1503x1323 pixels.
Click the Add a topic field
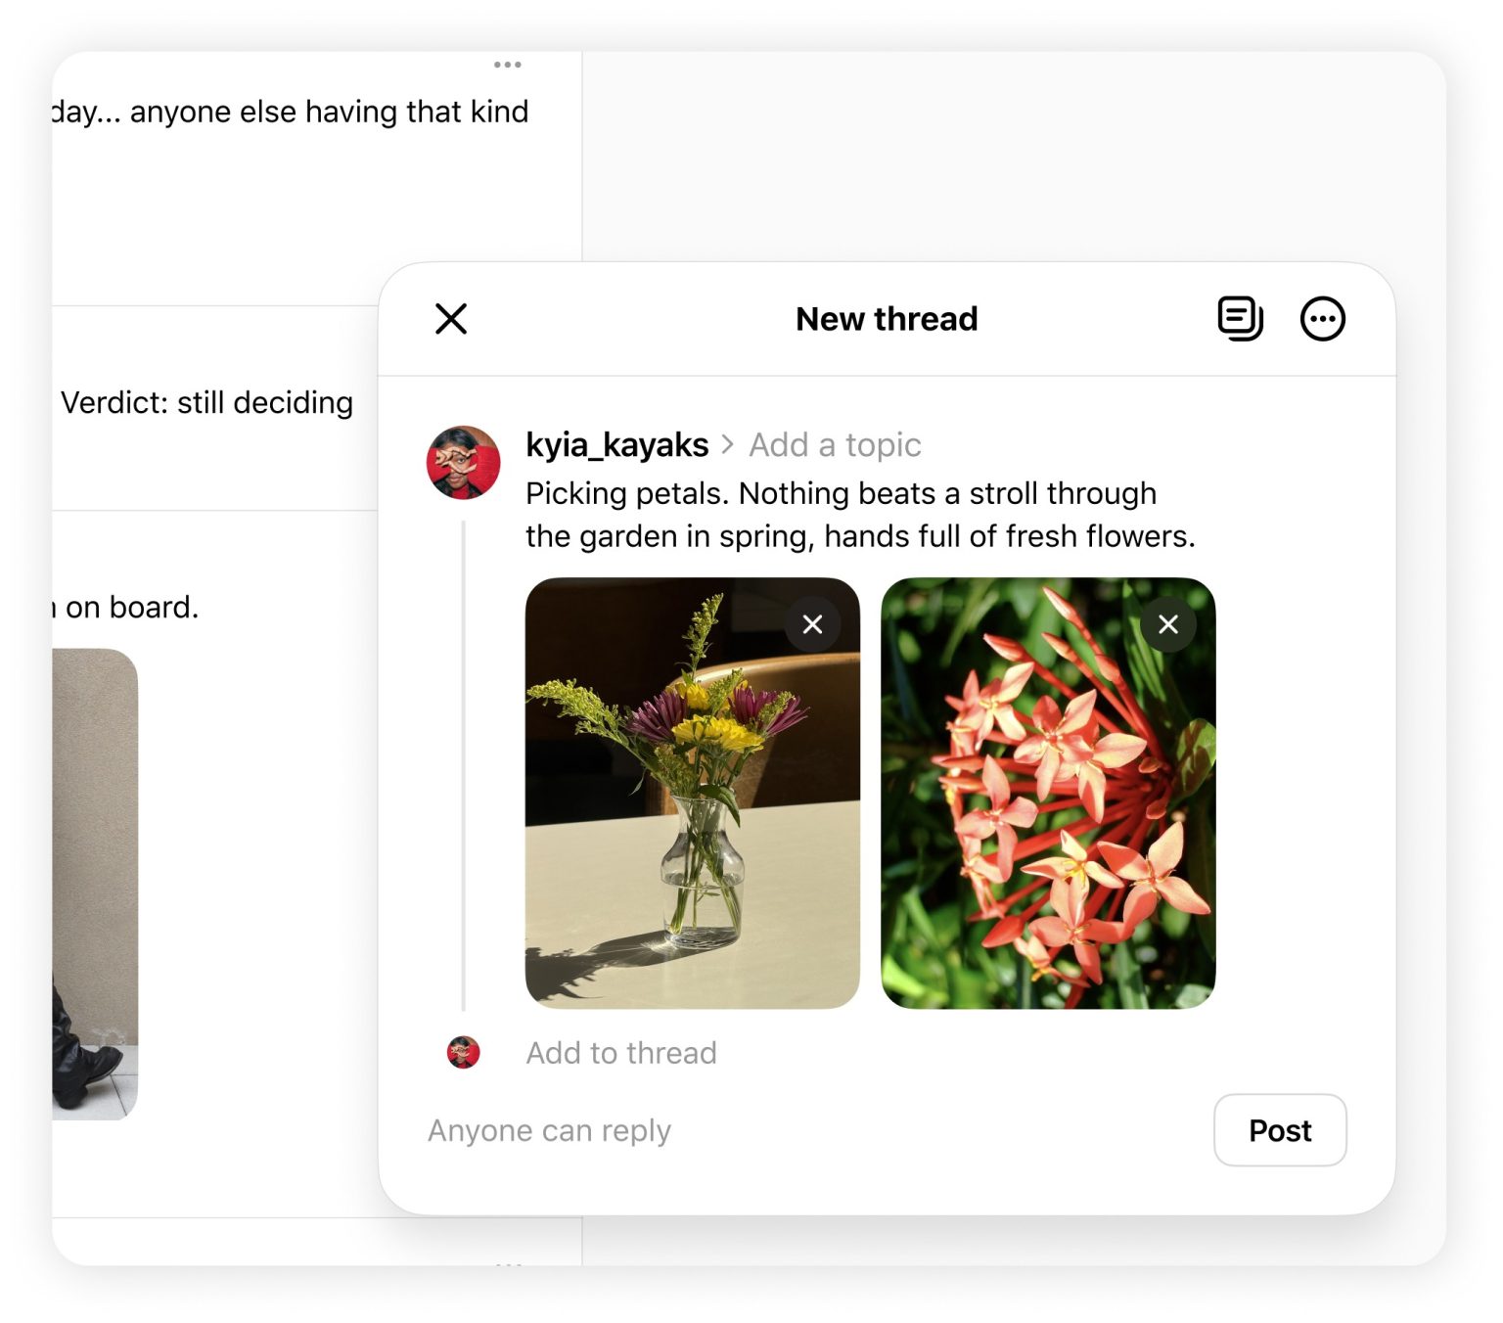point(835,445)
